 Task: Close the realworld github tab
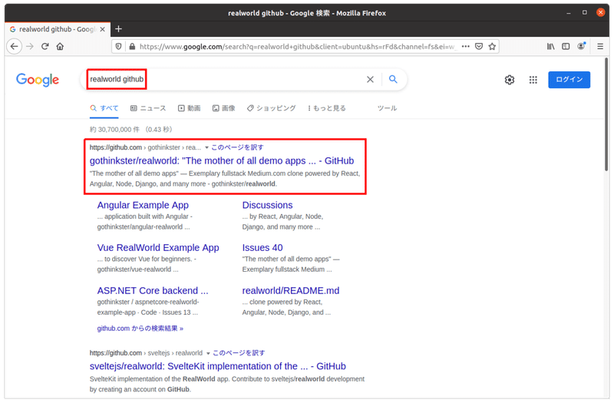(x=102, y=29)
